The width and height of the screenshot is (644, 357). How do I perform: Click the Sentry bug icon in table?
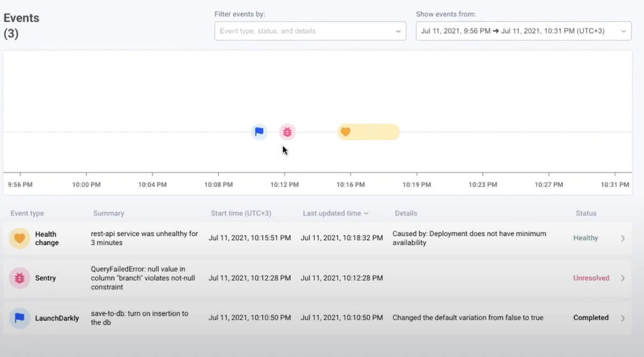point(19,278)
